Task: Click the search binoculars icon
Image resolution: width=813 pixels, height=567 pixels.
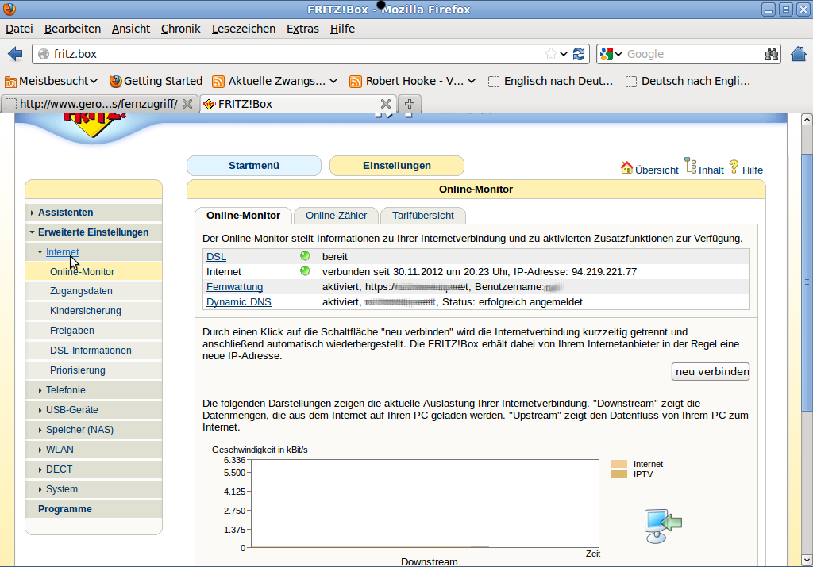Action: tap(771, 54)
